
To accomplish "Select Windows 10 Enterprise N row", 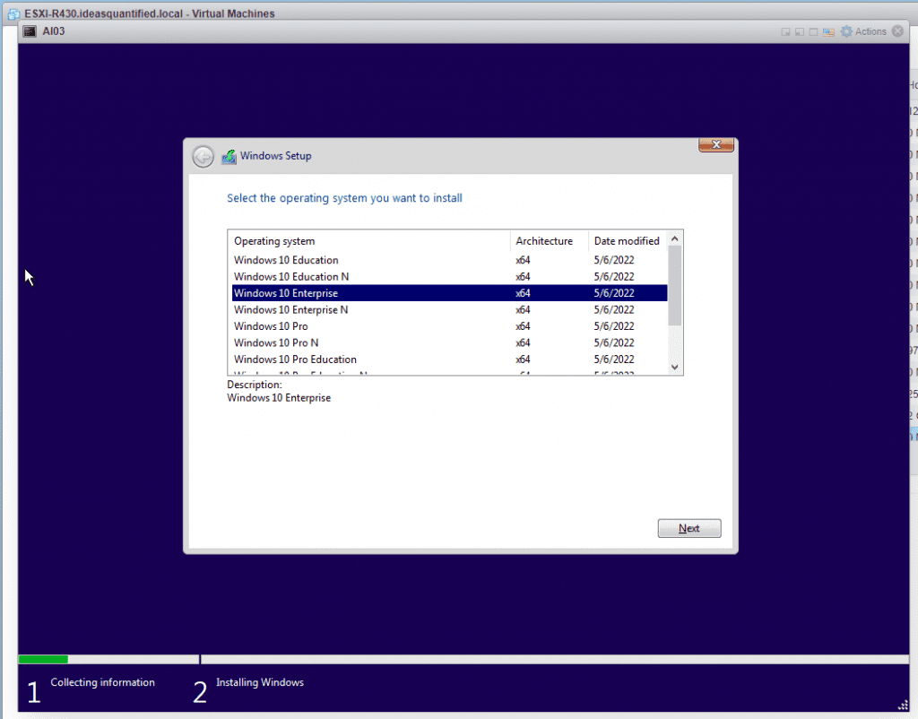I will coord(449,309).
